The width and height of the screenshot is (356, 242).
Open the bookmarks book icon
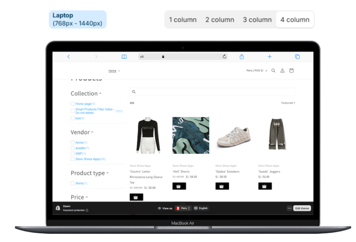(124, 57)
